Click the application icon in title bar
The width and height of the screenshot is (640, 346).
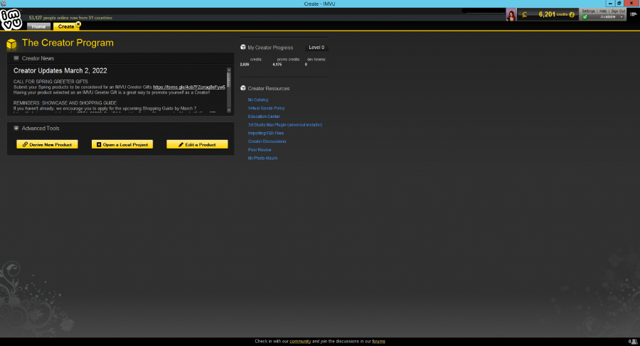click(4, 4)
